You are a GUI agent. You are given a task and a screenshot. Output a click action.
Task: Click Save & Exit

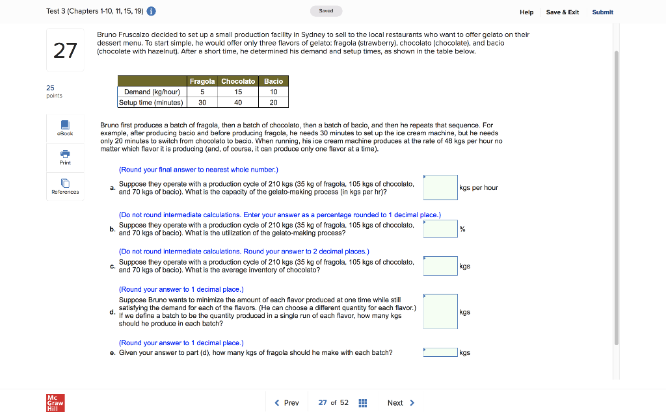(x=563, y=12)
